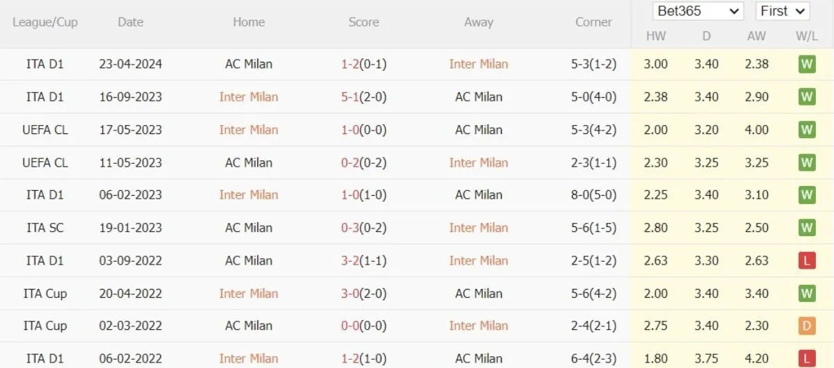The height and width of the screenshot is (368, 834).
Task: Click the Corner column header
Action: (x=594, y=22)
